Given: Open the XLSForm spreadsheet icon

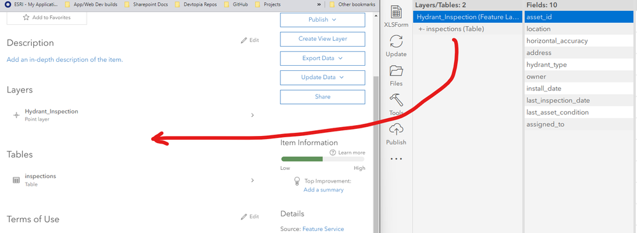Looking at the screenshot, I should (396, 11).
